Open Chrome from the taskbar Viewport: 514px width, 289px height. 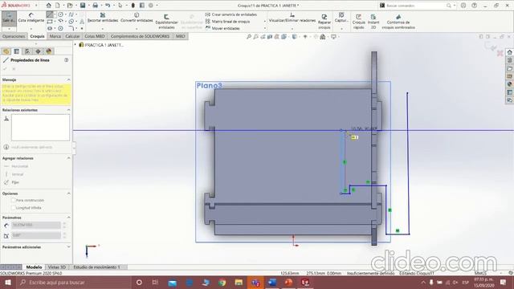coord(222,282)
